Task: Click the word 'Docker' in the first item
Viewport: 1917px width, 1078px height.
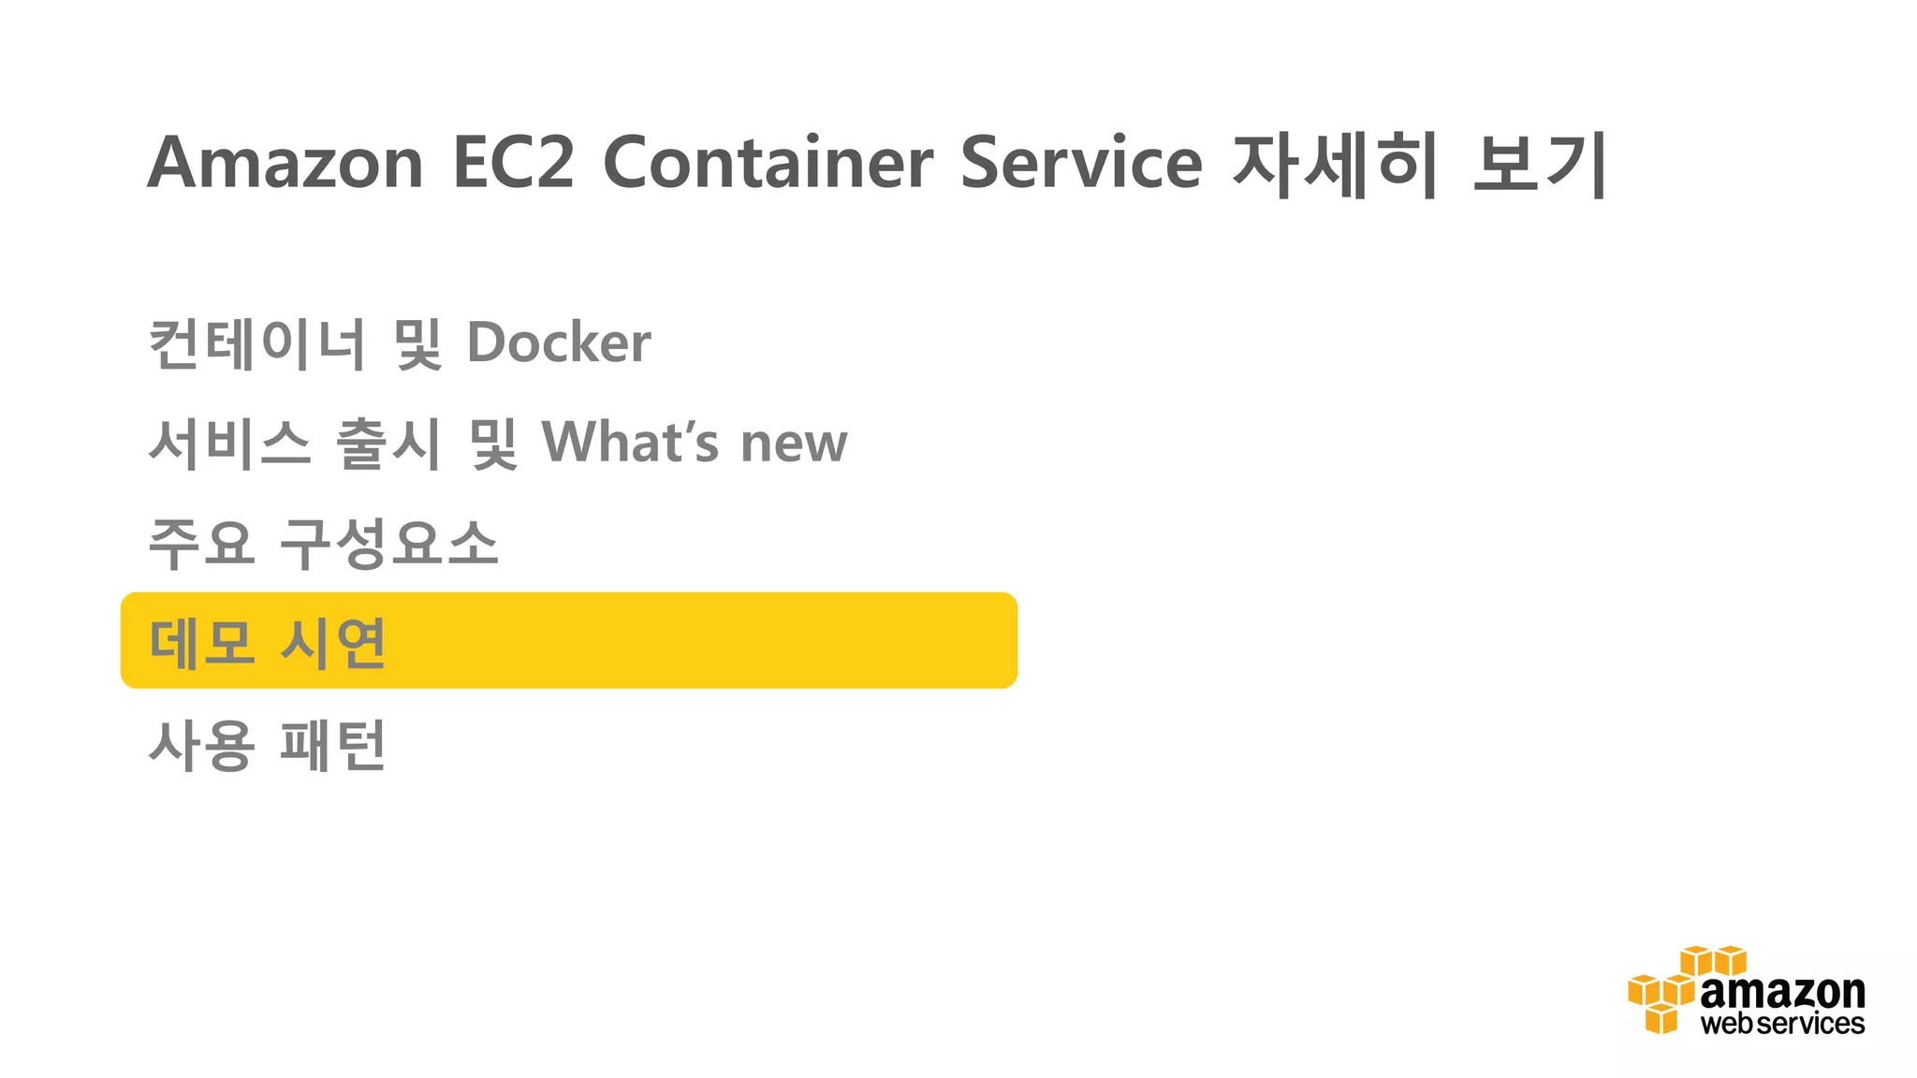Action: coord(559,342)
